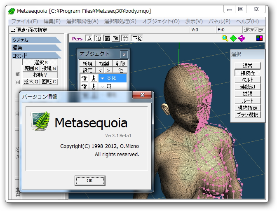This screenshot has height=211, width=277.
Task: Open the Pers view mode menu
Action: click(x=77, y=39)
